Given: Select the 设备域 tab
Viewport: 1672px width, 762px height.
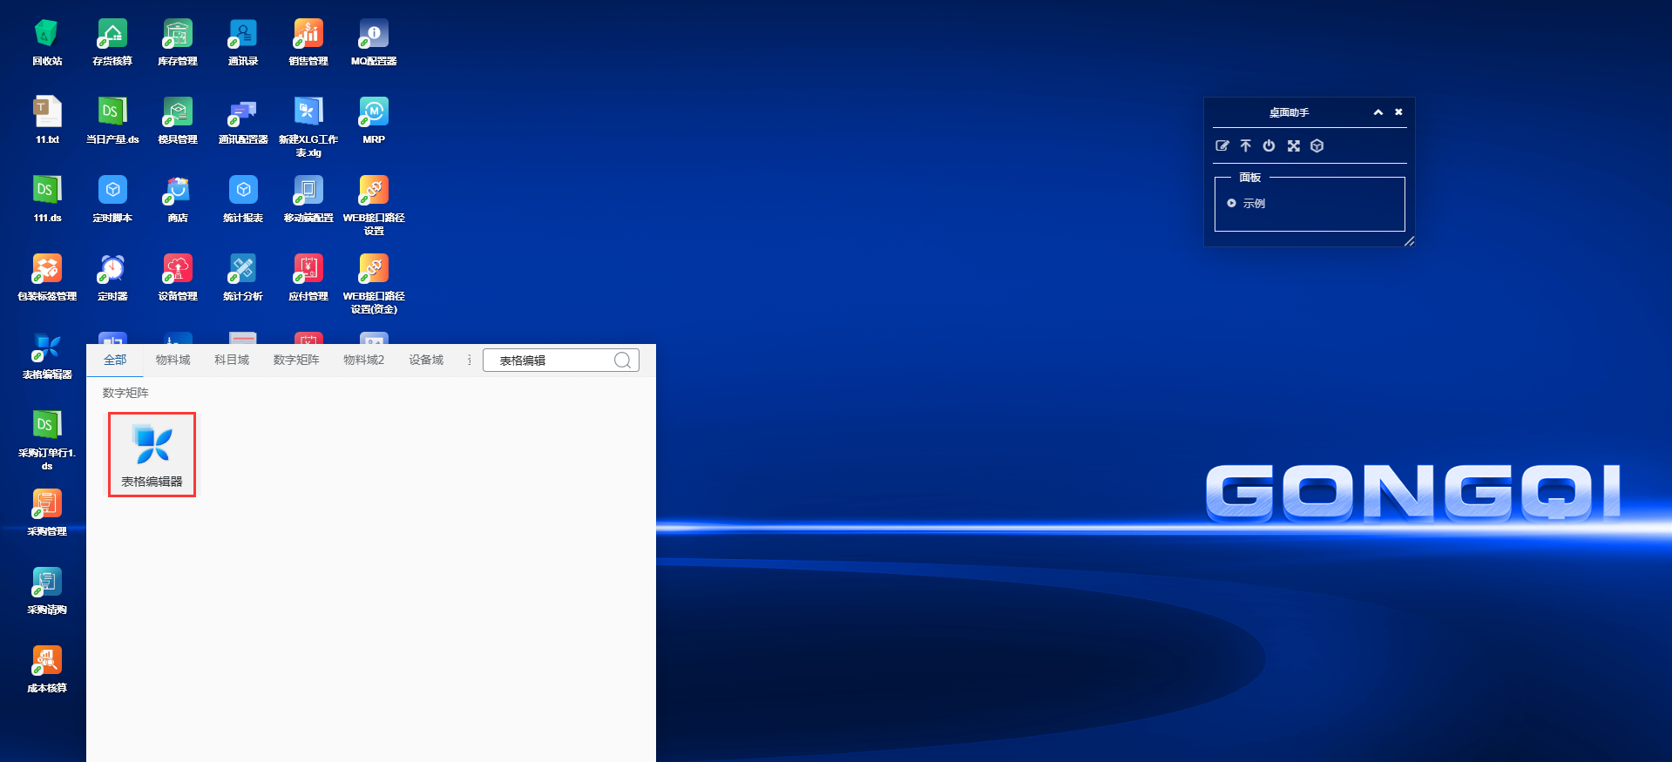Looking at the screenshot, I should click(426, 360).
